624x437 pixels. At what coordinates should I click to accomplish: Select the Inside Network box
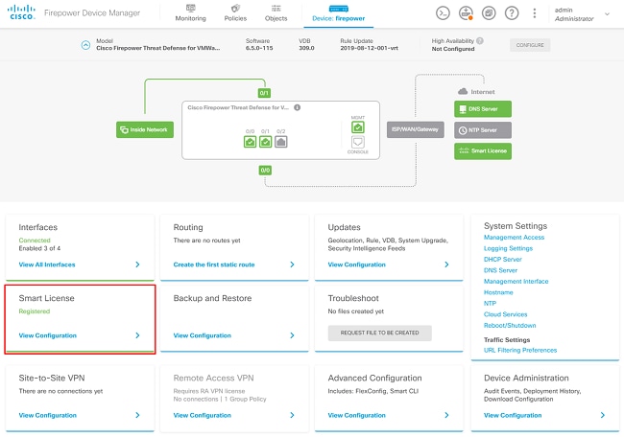(138, 129)
